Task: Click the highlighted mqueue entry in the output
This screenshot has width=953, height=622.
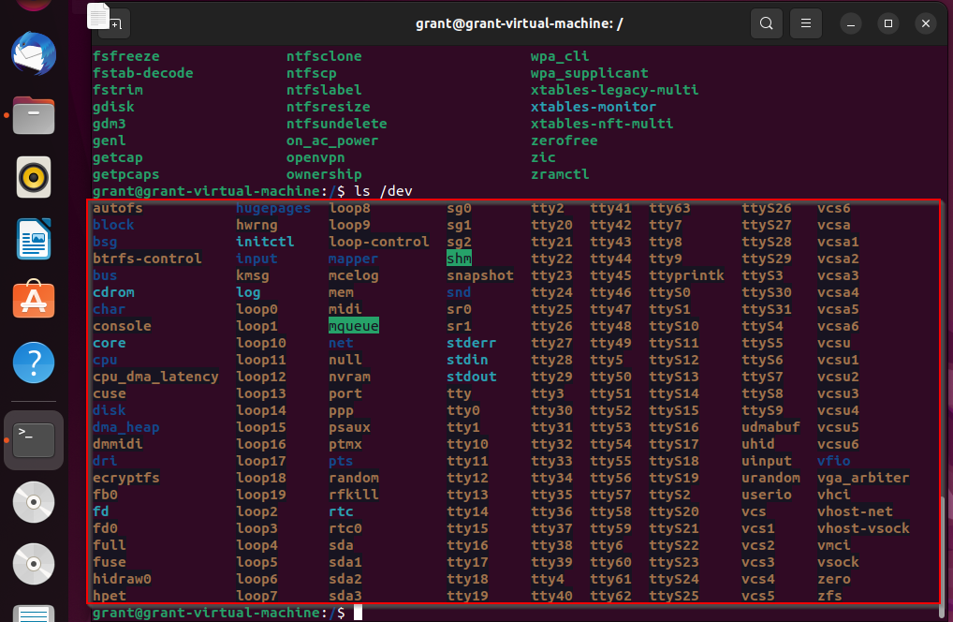Action: coord(353,326)
